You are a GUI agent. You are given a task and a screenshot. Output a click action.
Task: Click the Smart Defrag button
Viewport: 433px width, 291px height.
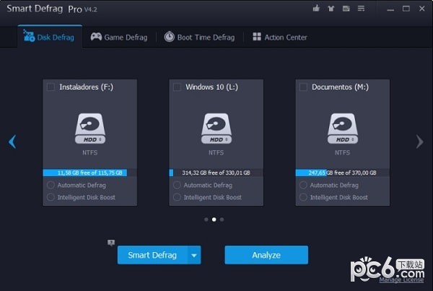pos(153,255)
